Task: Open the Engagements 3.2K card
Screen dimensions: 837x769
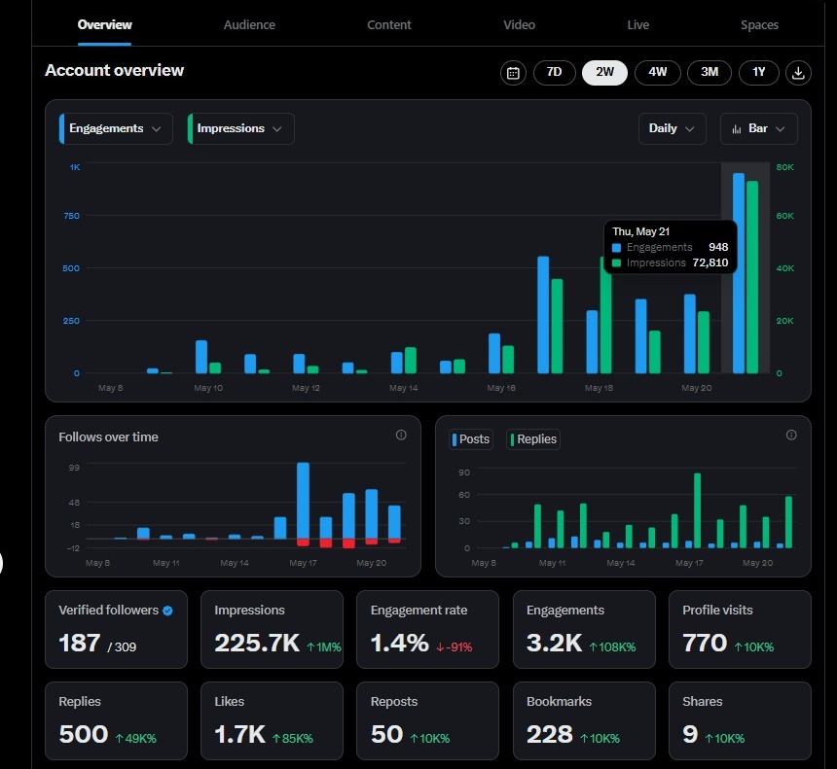Action: click(x=584, y=629)
